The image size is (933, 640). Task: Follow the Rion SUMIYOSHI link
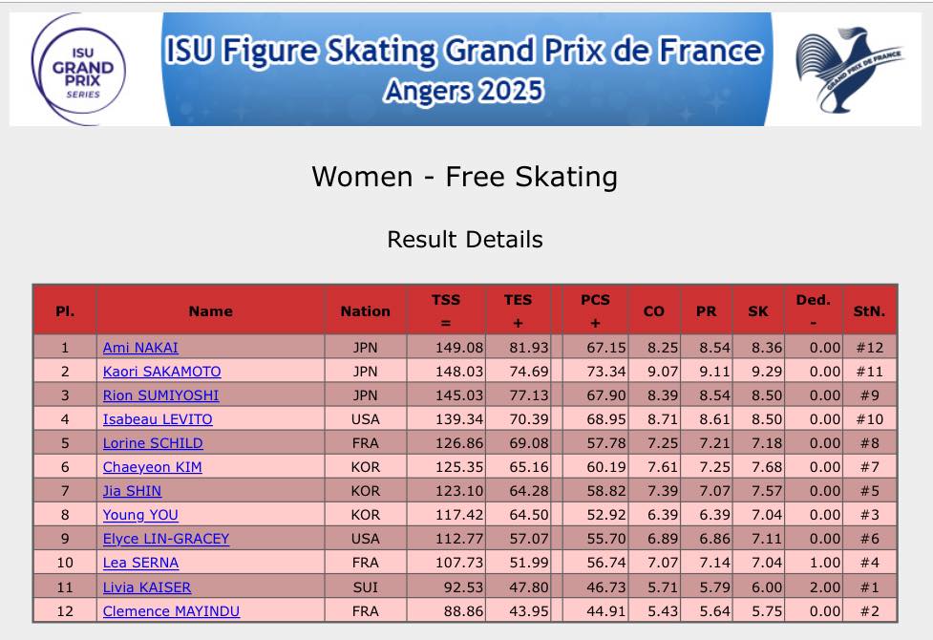[160, 395]
